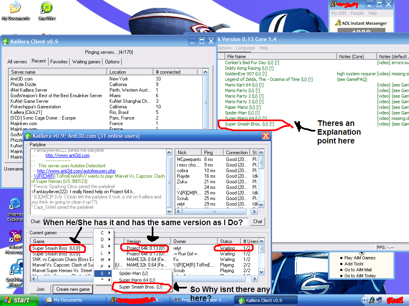Click the current games list scroll right arrow
Viewport: 409px width, 306px height.
[x=254, y=279]
